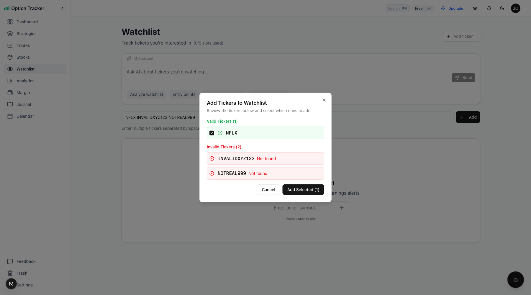
Task: Toggle the eye visibility icon in header
Action: point(475,8)
